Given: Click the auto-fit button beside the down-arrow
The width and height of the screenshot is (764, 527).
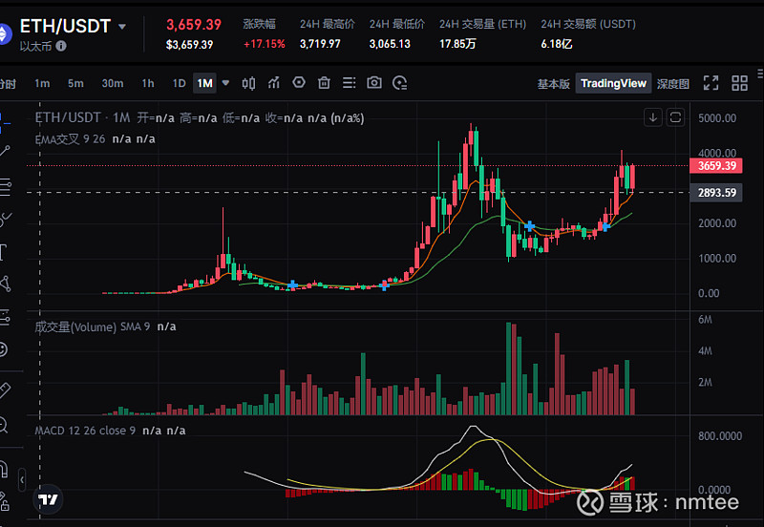Looking at the screenshot, I should tap(675, 117).
